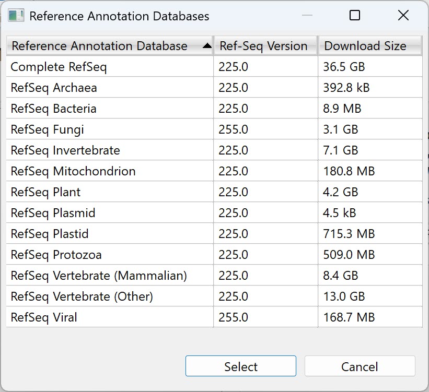Viewport: 429px width, 392px height.
Task: Maximize the Reference Annotation Databases dialog
Action: point(355,15)
